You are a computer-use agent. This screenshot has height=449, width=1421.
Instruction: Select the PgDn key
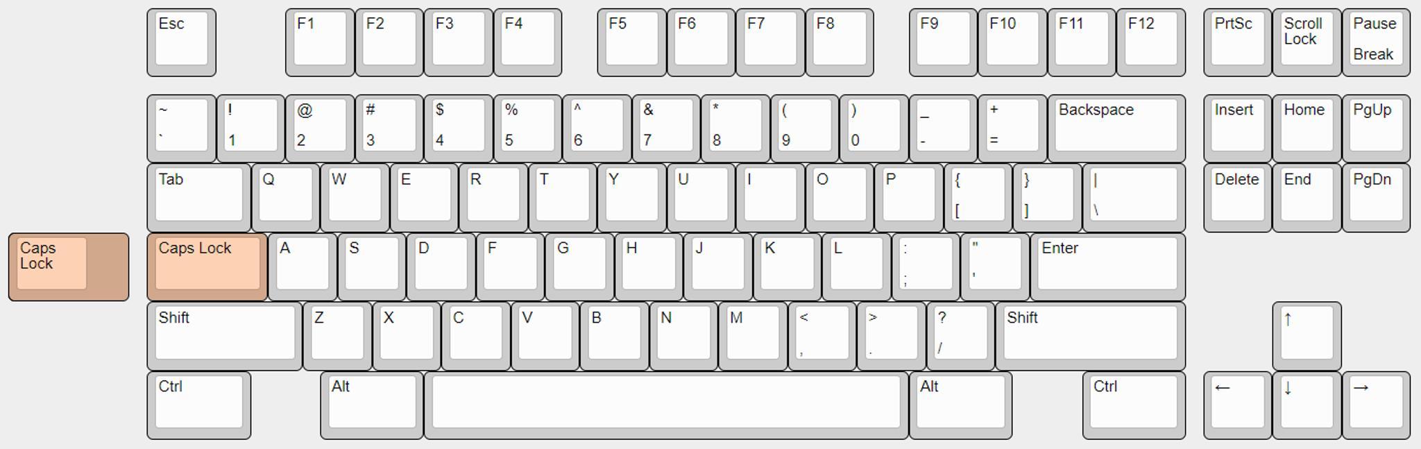click(1376, 198)
